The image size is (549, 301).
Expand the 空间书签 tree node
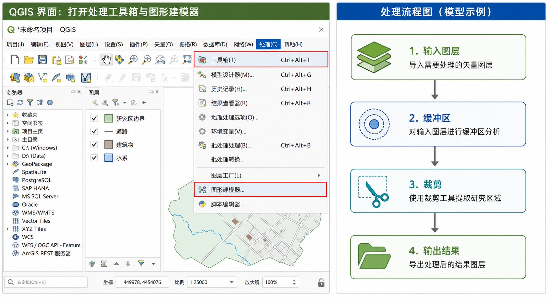click(x=8, y=123)
